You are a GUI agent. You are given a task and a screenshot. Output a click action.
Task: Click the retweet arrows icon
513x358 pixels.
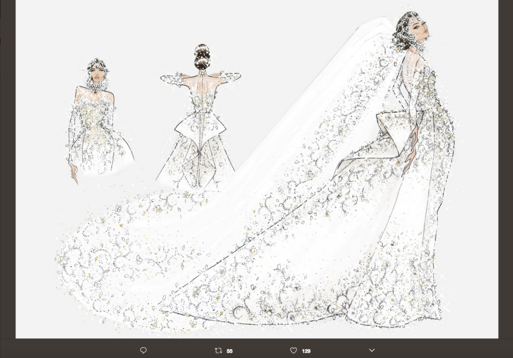[x=218, y=350]
